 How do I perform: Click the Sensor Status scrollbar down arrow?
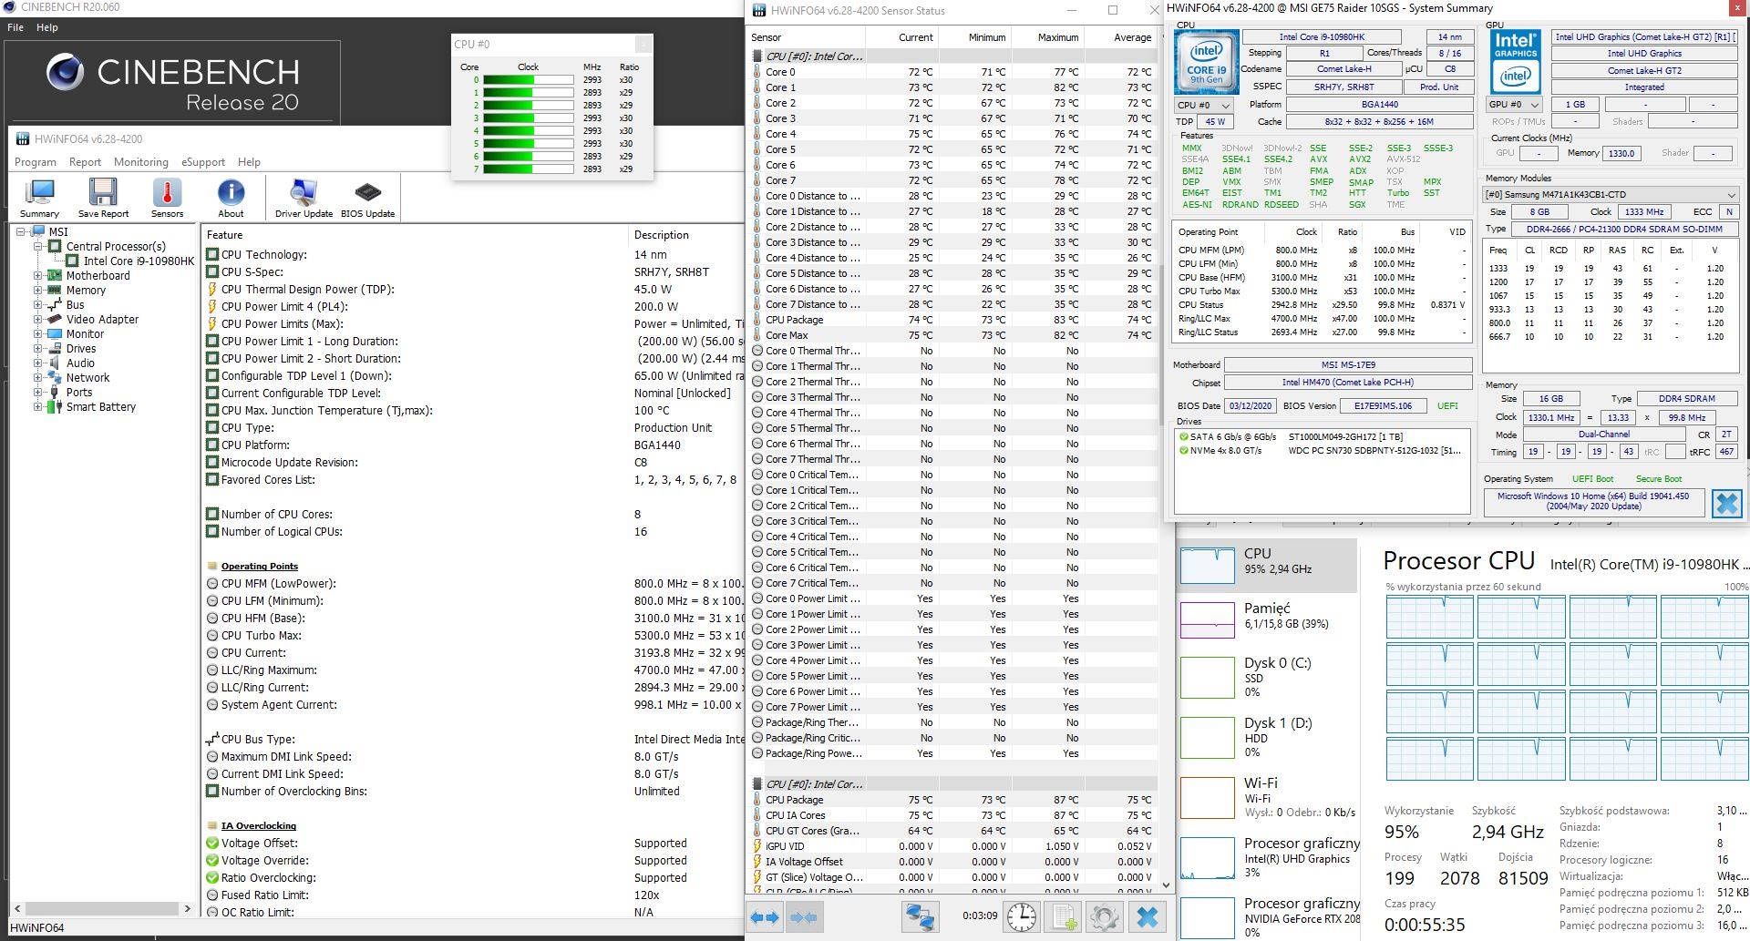1166,885
